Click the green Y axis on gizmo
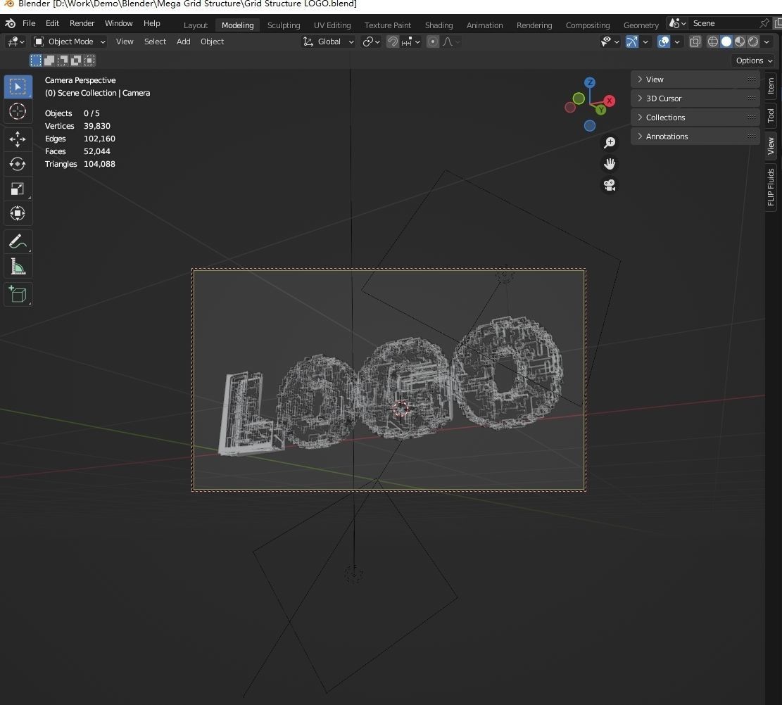The height and width of the screenshot is (705, 782). click(600, 110)
